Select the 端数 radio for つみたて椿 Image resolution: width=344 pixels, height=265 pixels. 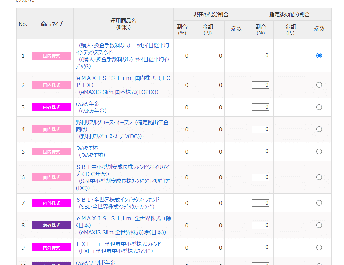(319, 152)
